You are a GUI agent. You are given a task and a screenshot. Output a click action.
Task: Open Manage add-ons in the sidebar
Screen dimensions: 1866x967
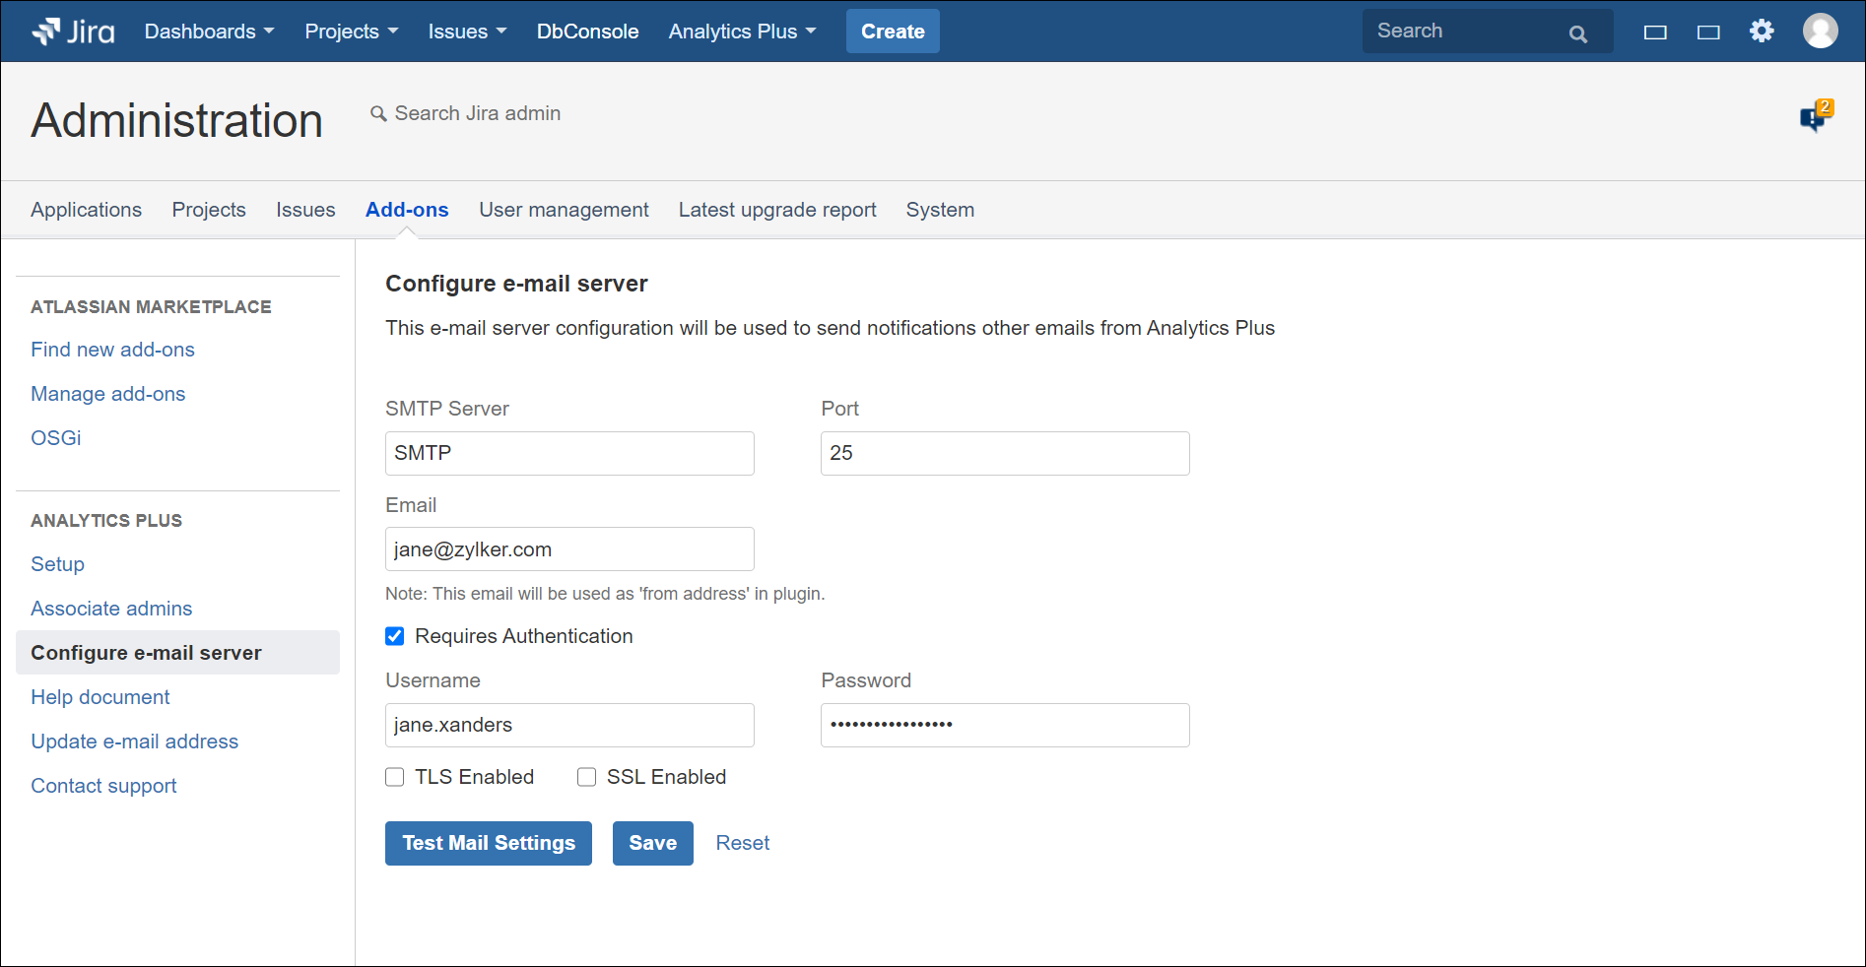[x=108, y=394]
